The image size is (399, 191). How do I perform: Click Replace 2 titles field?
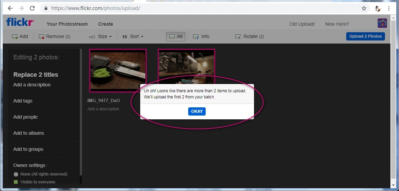click(x=36, y=75)
